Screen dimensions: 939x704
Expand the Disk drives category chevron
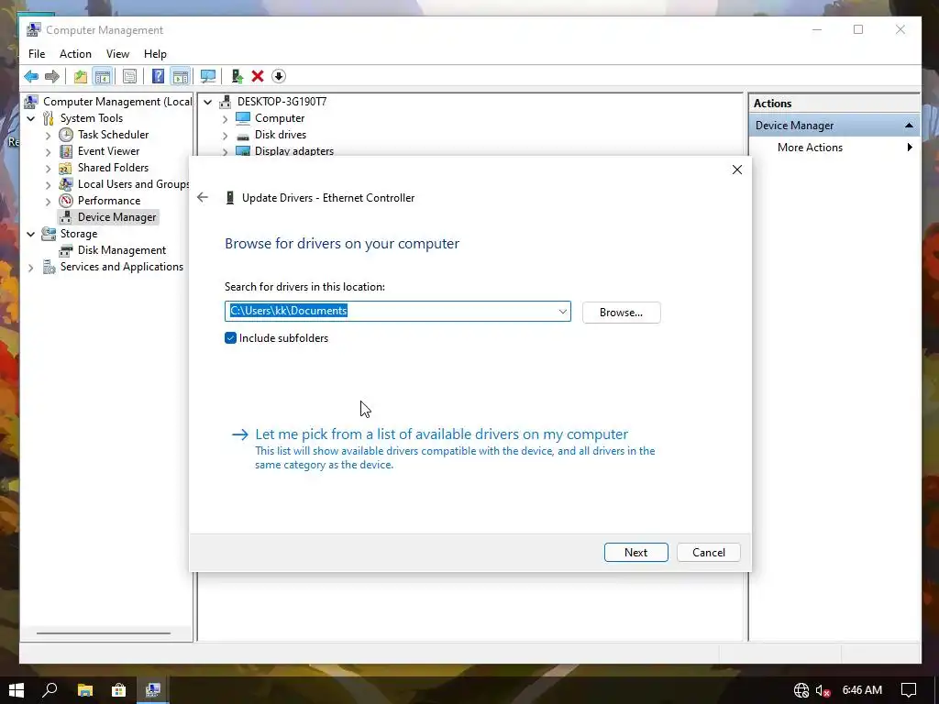(226, 136)
